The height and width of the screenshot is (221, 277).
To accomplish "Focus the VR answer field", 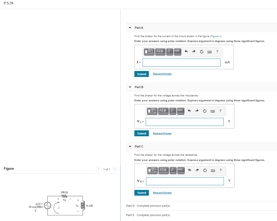I will [x=185, y=181].
